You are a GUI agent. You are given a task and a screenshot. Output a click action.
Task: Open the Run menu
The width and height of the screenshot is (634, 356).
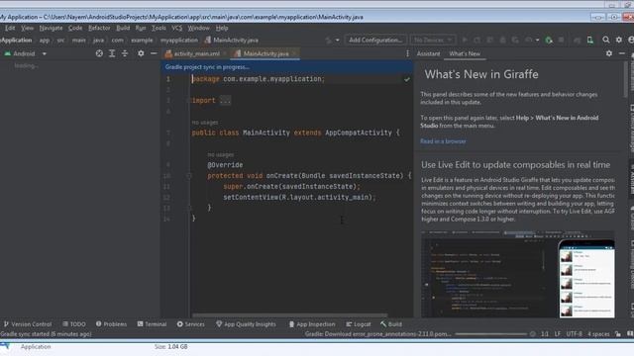141,28
